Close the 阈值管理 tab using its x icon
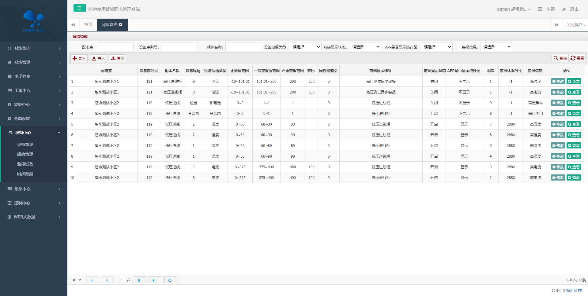Screen dimensions: 588x296 (x=121, y=25)
